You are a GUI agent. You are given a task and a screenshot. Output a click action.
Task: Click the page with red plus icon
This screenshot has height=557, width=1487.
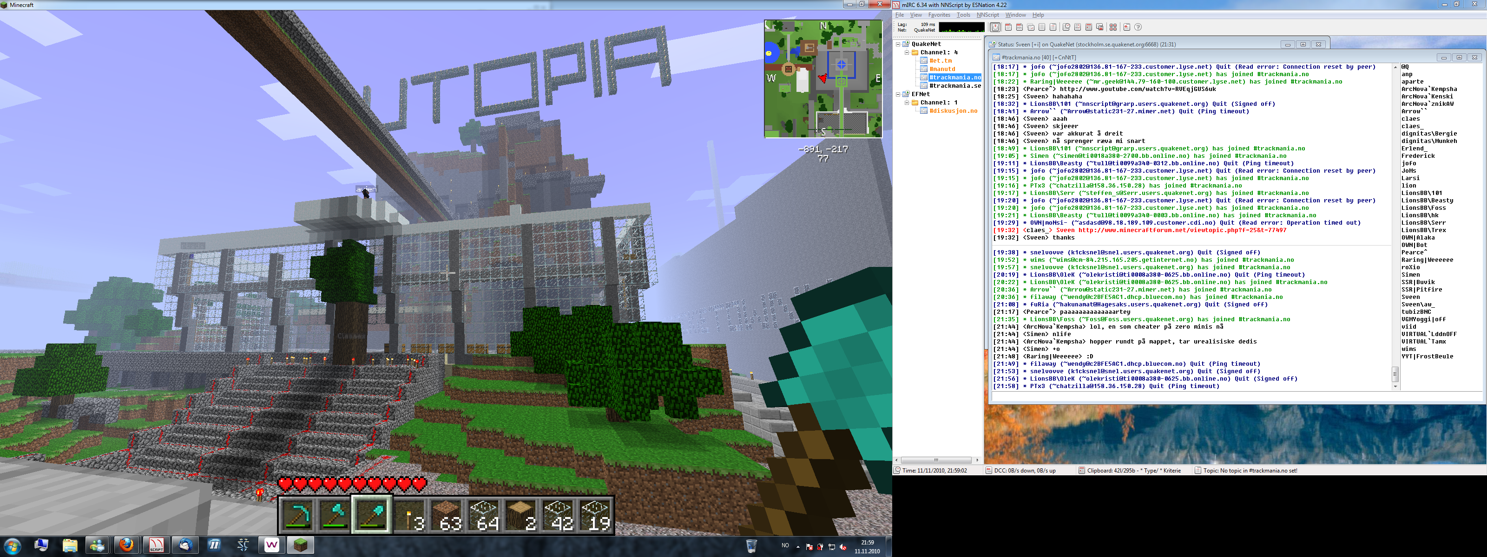click(1126, 27)
